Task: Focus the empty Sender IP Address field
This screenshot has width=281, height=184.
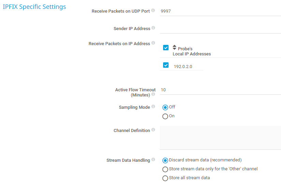Action: pos(220,28)
